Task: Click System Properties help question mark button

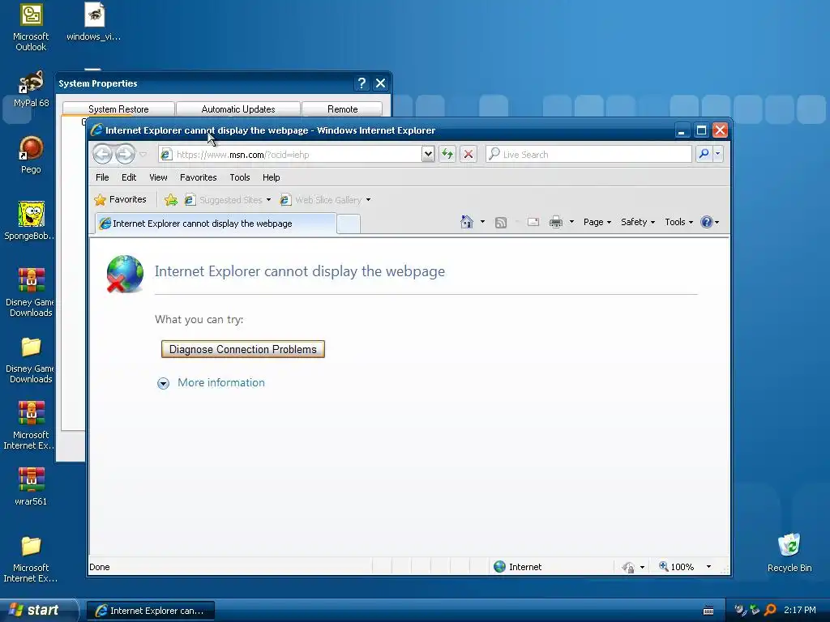Action: 362,83
